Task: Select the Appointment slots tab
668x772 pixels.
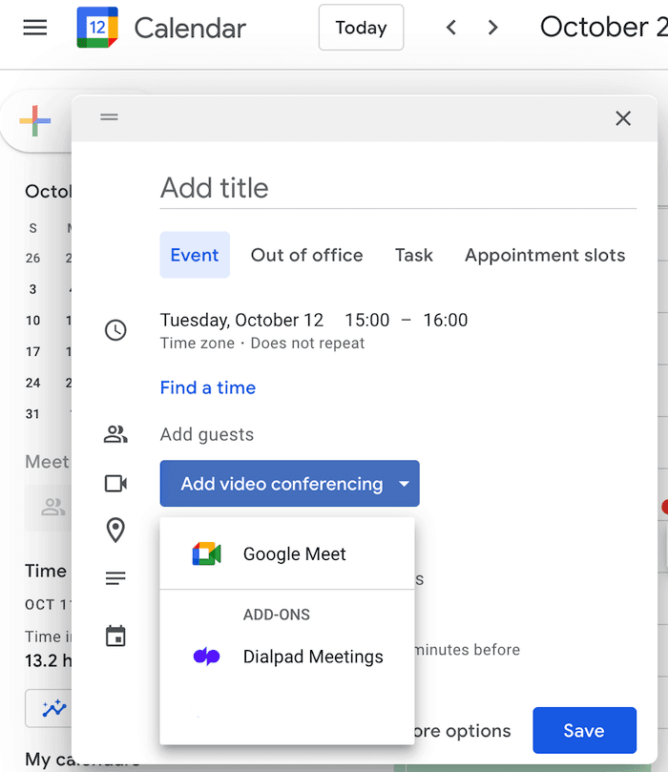Action: [x=545, y=255]
